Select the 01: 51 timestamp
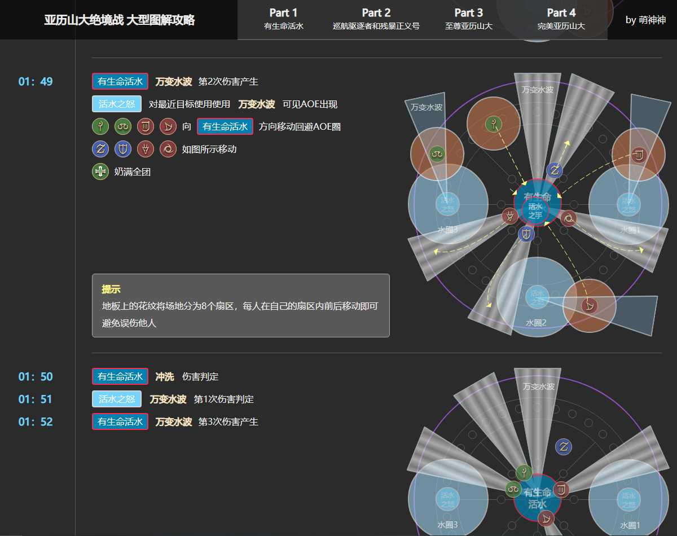The width and height of the screenshot is (677, 536). [36, 399]
